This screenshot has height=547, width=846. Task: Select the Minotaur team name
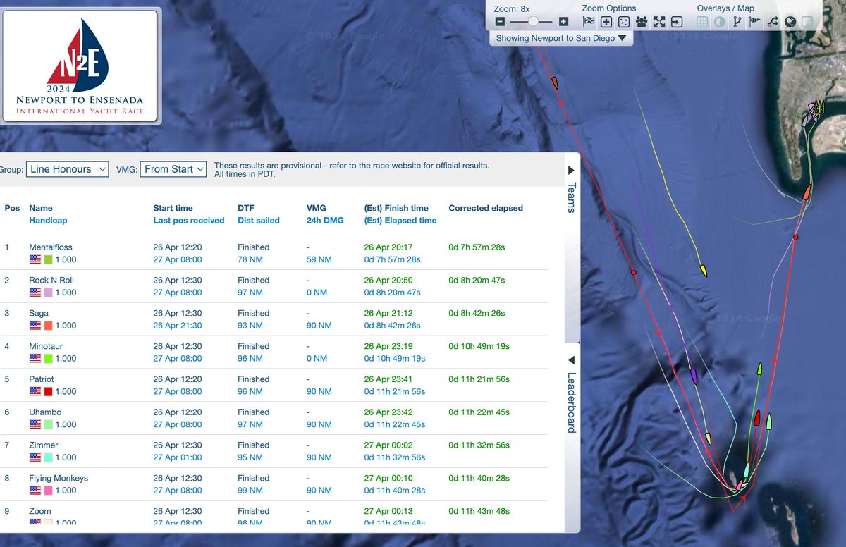click(47, 347)
